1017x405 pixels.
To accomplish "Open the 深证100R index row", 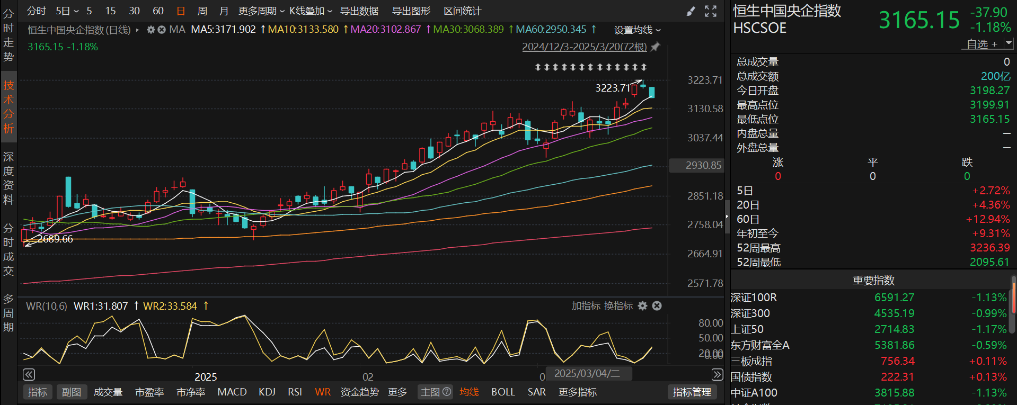I will (869, 298).
